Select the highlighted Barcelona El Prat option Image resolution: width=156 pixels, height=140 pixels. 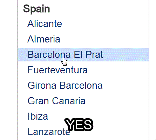coord(83,54)
